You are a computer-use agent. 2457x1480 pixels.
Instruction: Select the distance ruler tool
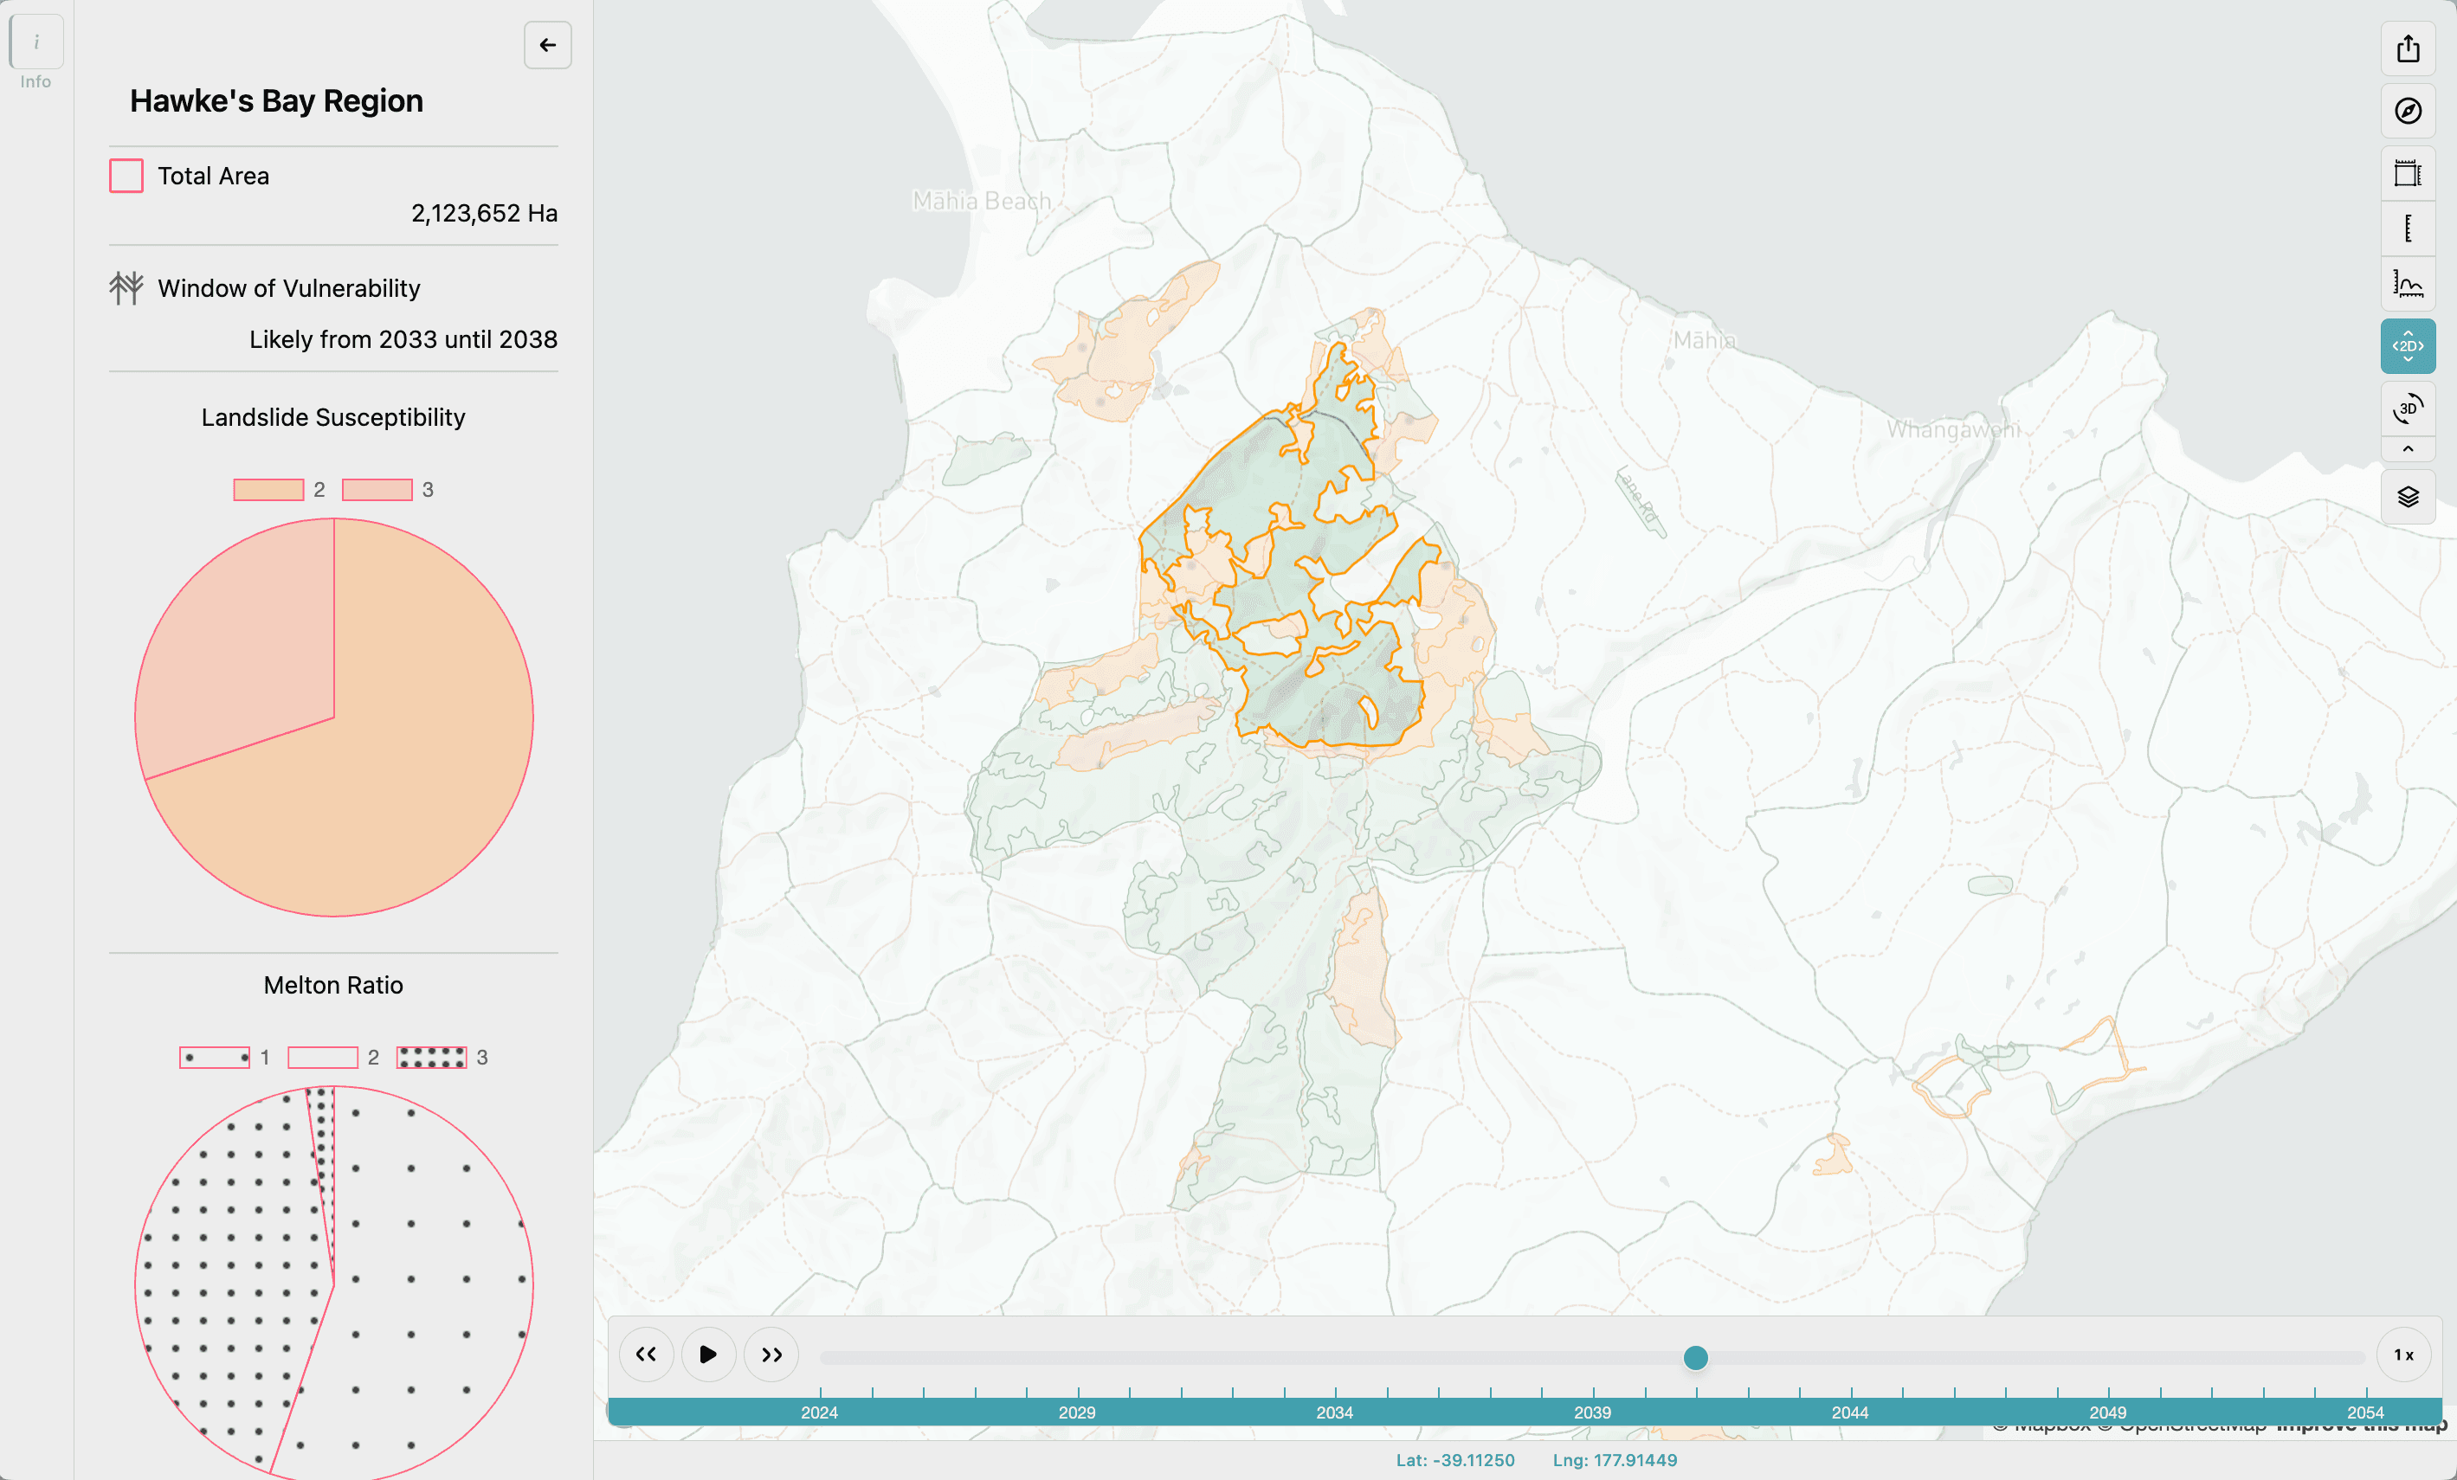[2407, 228]
